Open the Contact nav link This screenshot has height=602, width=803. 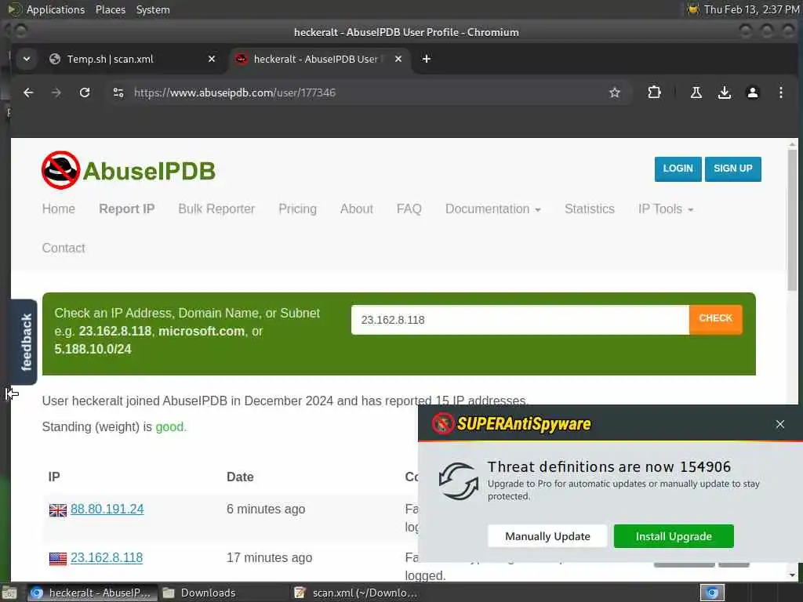(x=64, y=248)
